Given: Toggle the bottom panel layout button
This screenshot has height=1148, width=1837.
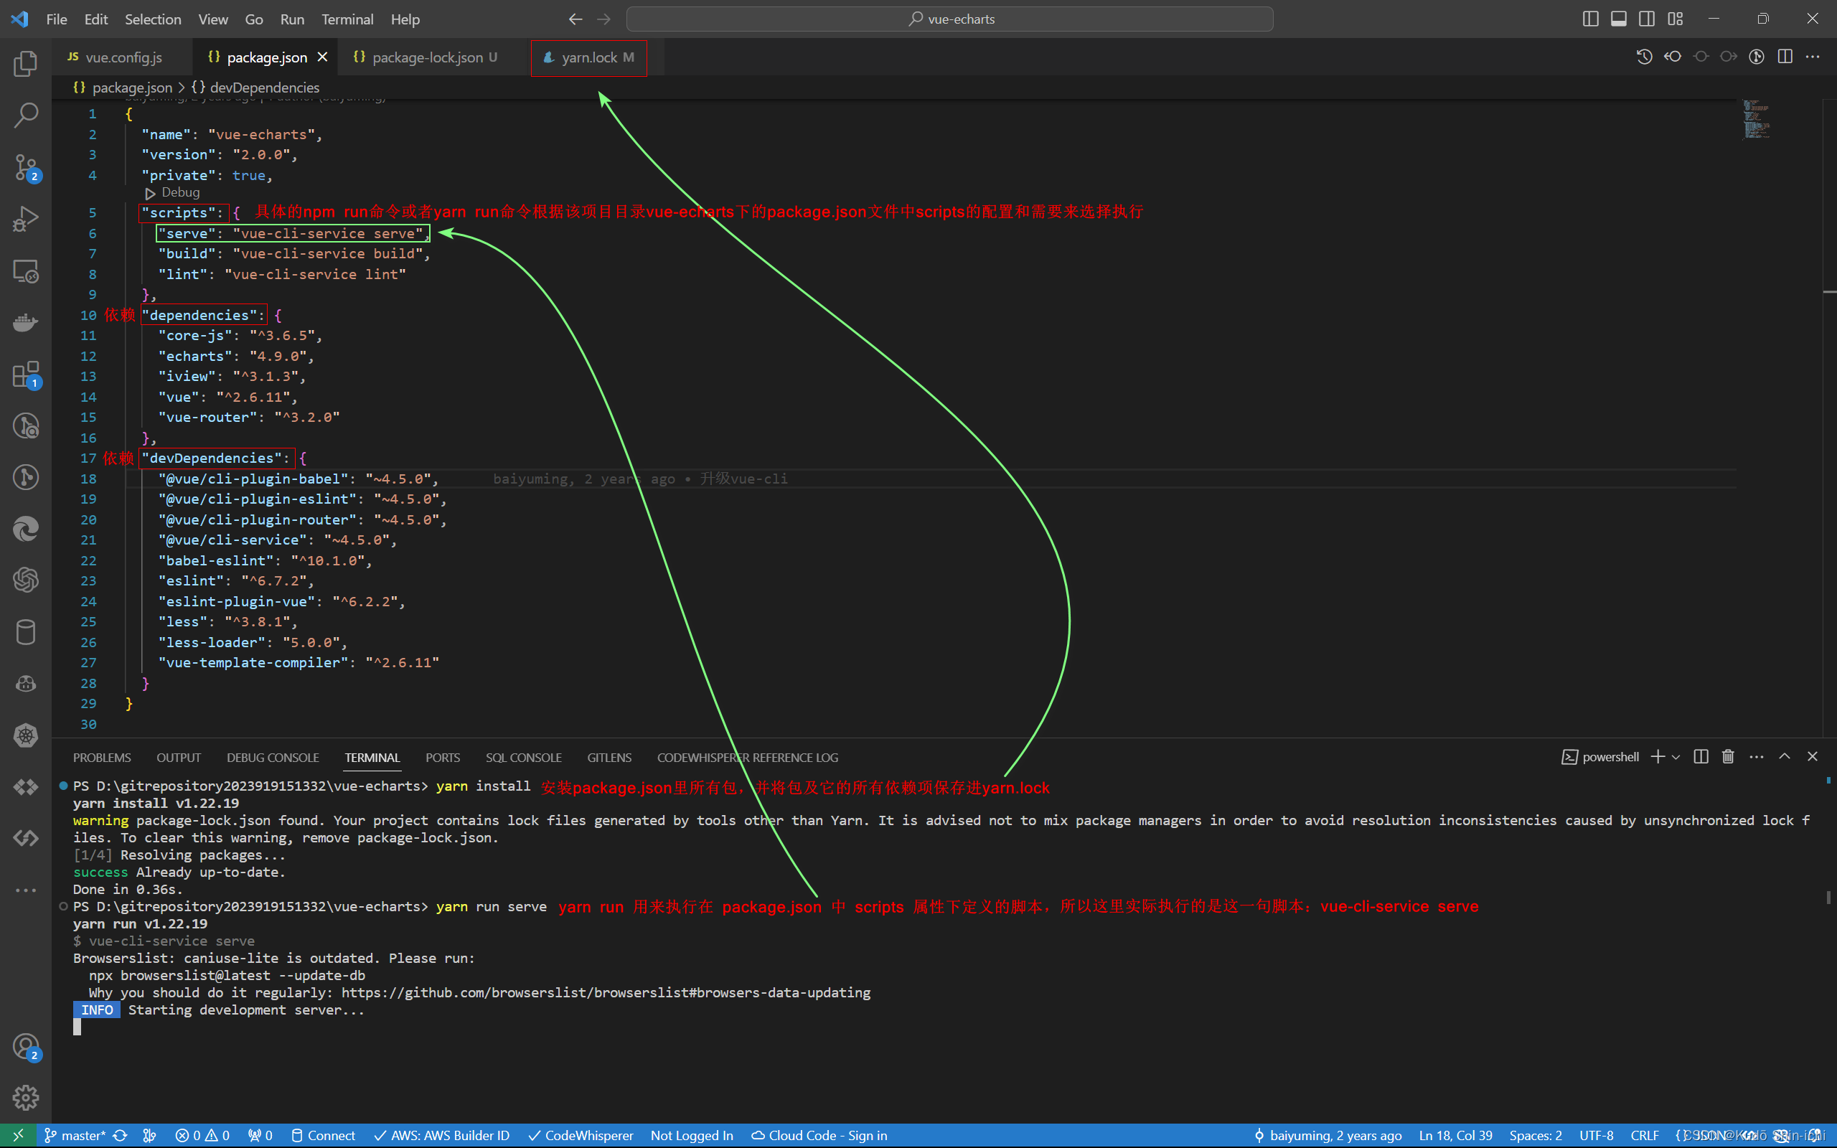Looking at the screenshot, I should click(x=1618, y=19).
